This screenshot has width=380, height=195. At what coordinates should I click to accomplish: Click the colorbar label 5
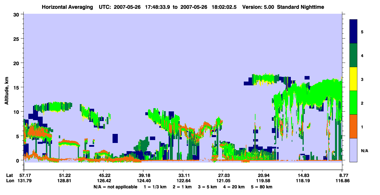click(362, 32)
